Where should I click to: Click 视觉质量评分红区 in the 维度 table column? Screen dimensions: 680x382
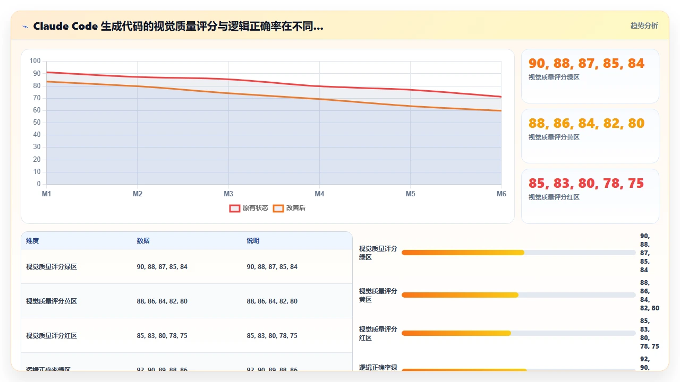52,336
